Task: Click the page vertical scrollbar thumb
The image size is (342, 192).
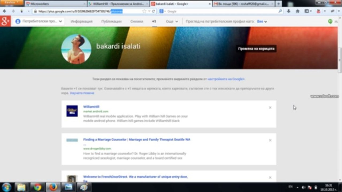Action: 340,60
